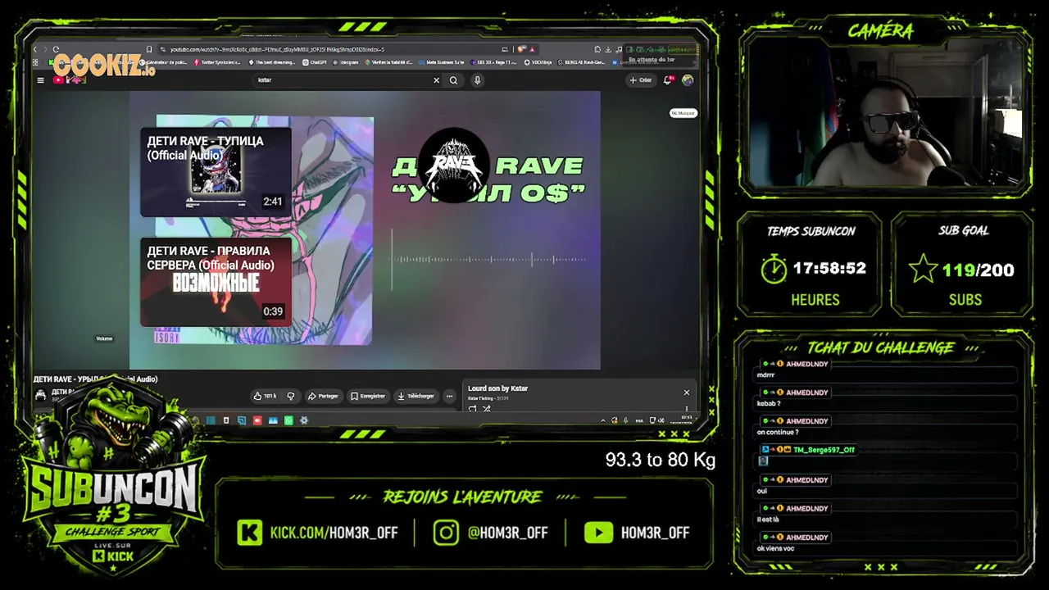Screen dimensions: 1049x590
Task: Click the red app icon in the taskbar
Action: (x=257, y=420)
